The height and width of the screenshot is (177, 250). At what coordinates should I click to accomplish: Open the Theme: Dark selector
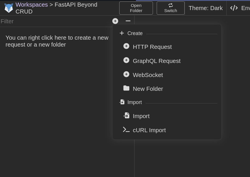pos(206,8)
